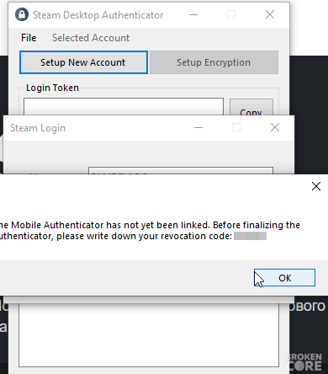The image size is (328, 374).
Task: Open the File menu
Action: pos(29,38)
